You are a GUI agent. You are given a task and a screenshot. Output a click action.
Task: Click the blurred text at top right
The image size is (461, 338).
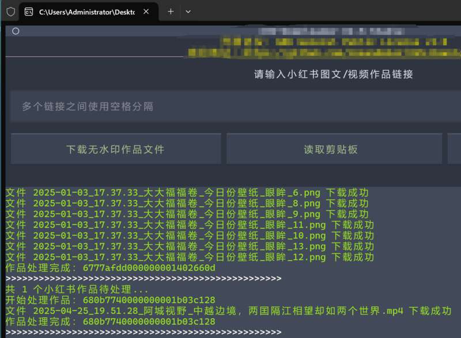(x=334, y=43)
